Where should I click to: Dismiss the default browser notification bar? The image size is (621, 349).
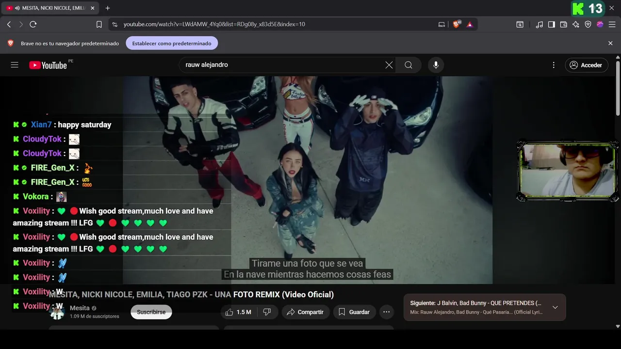pos(610,43)
